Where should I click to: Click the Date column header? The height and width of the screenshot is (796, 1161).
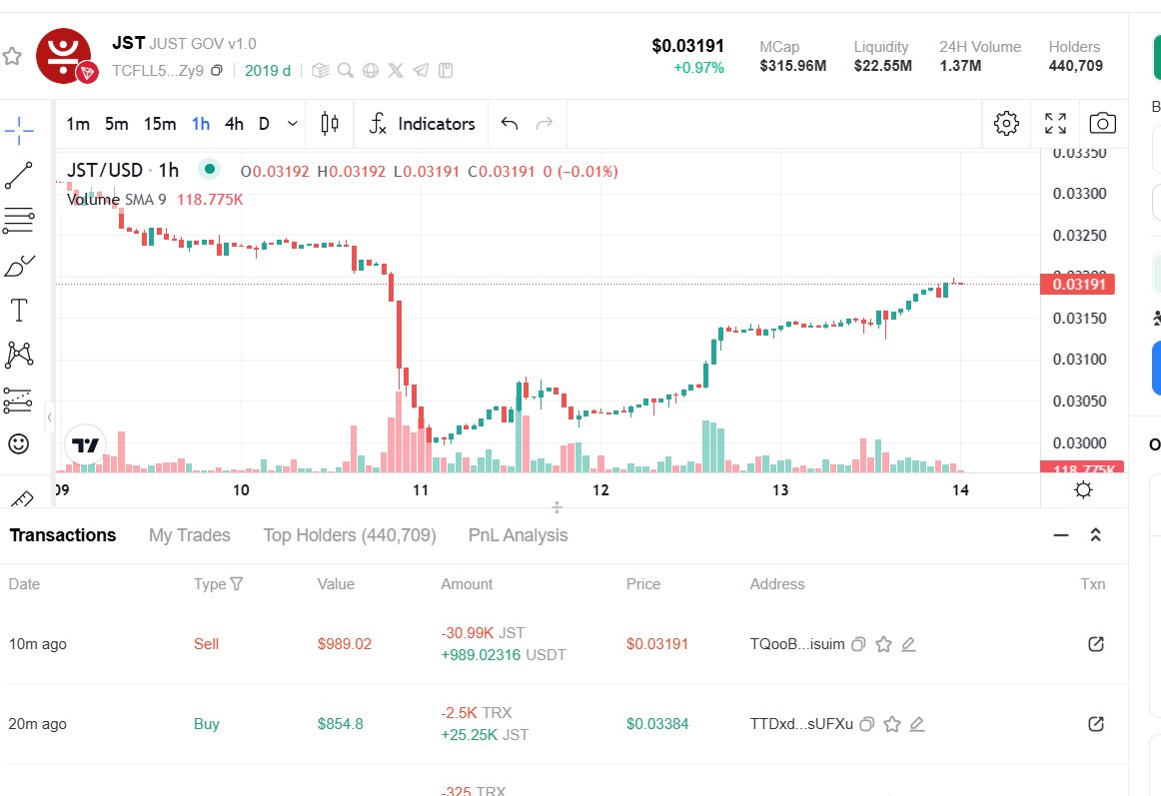coord(24,584)
